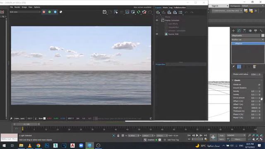
Task: Go to the start frame button
Action: tap(189, 135)
